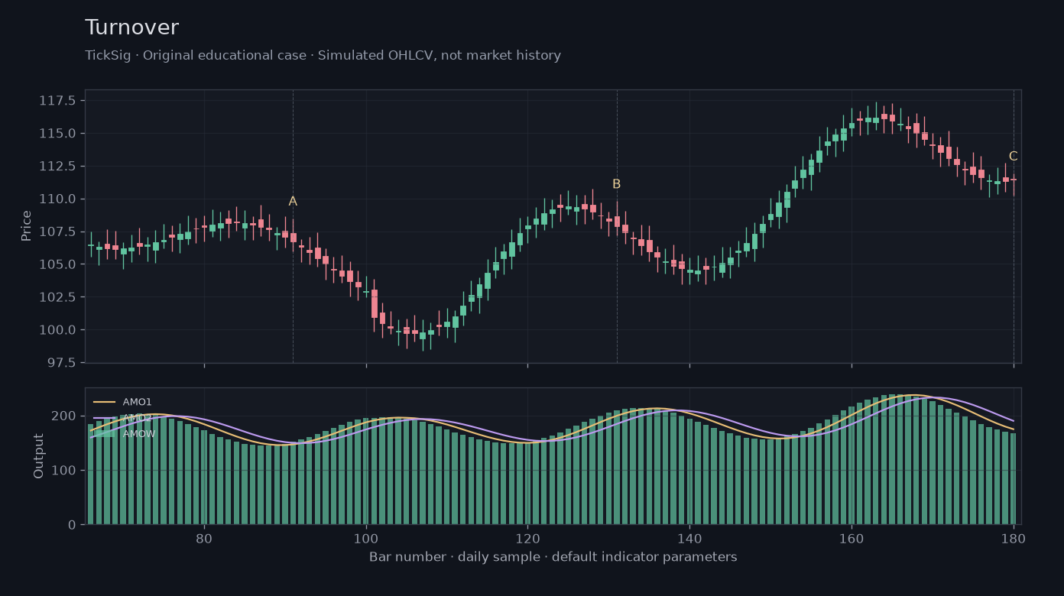Viewport: 1064px width, 596px height.
Task: Click the green AMOW legend patch
Action: (x=104, y=434)
